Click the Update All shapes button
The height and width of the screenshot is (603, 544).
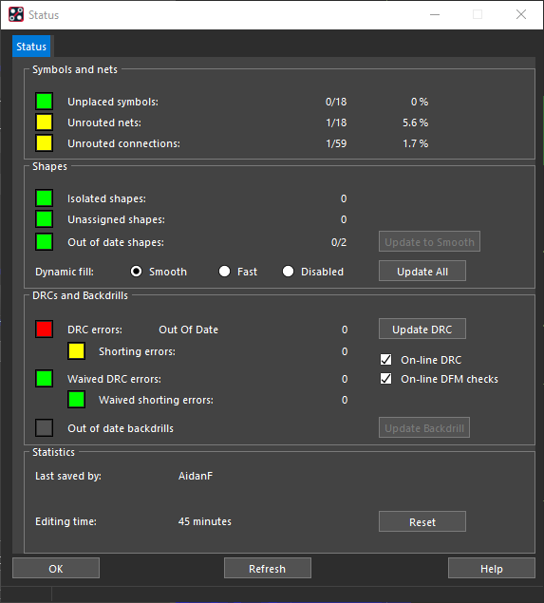(x=422, y=272)
